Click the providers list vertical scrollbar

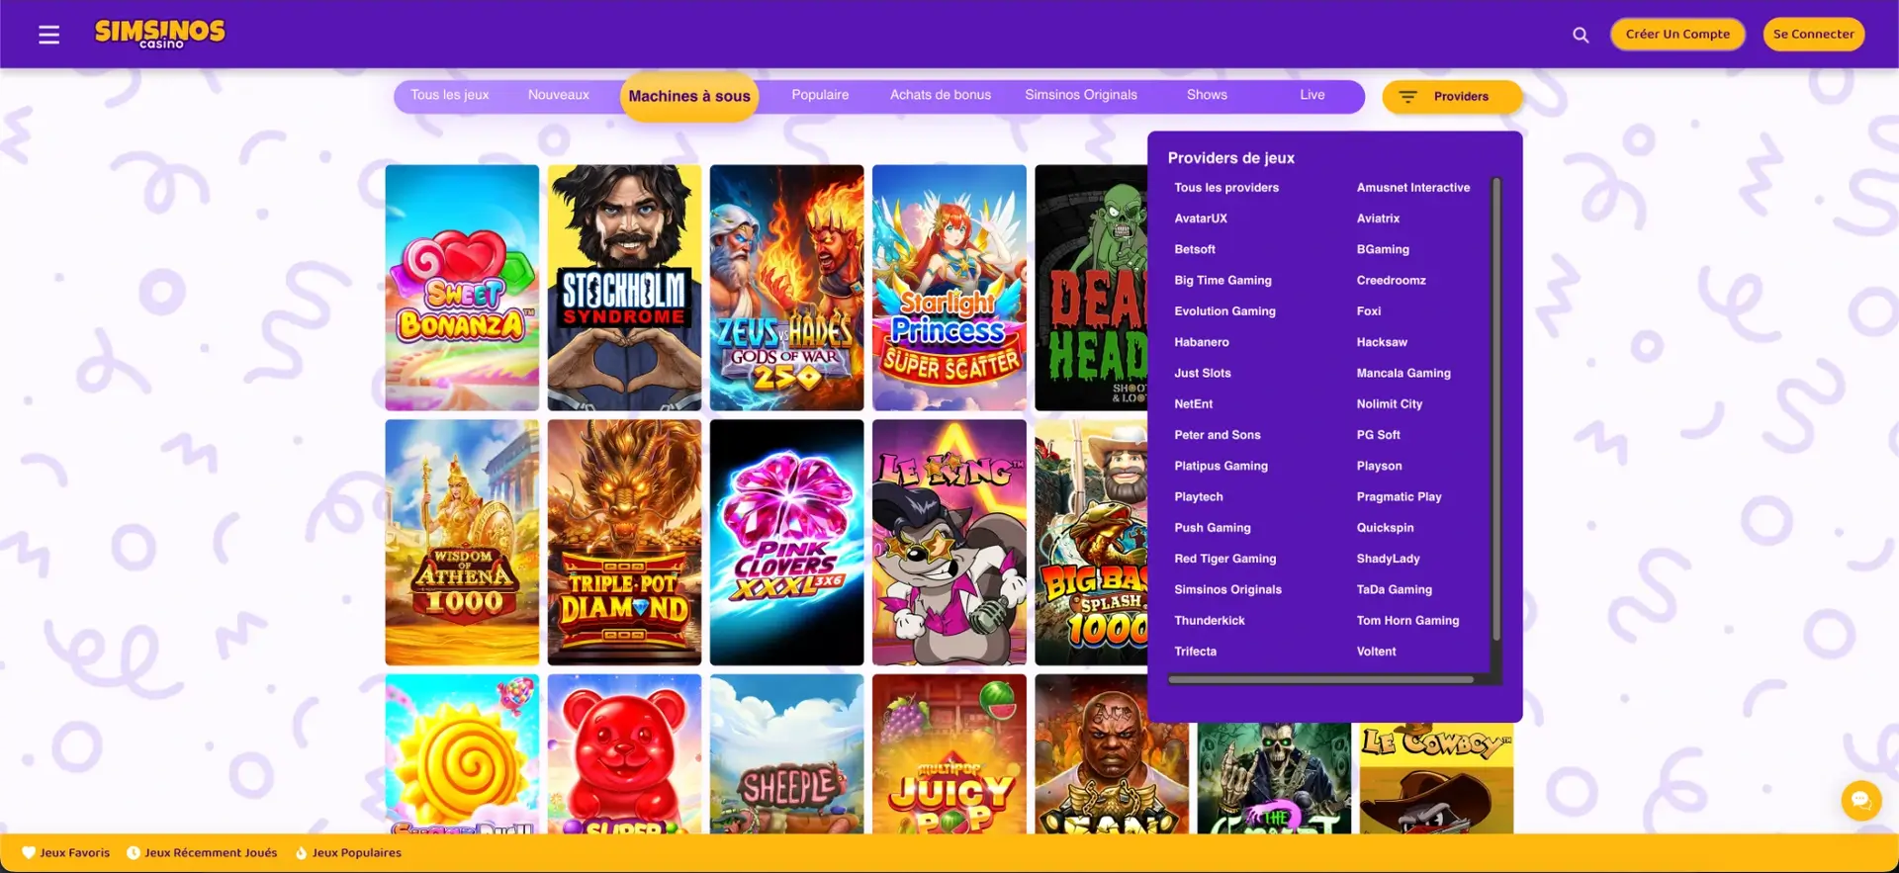tap(1496, 408)
